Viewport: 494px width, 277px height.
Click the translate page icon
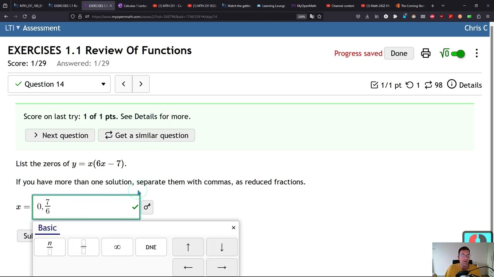312,17
